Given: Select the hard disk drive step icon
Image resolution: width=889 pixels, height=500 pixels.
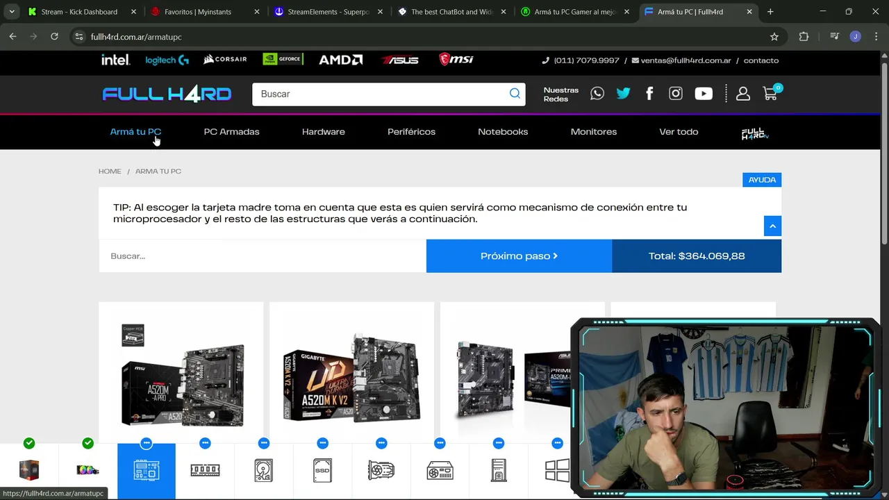Looking at the screenshot, I should [263, 470].
